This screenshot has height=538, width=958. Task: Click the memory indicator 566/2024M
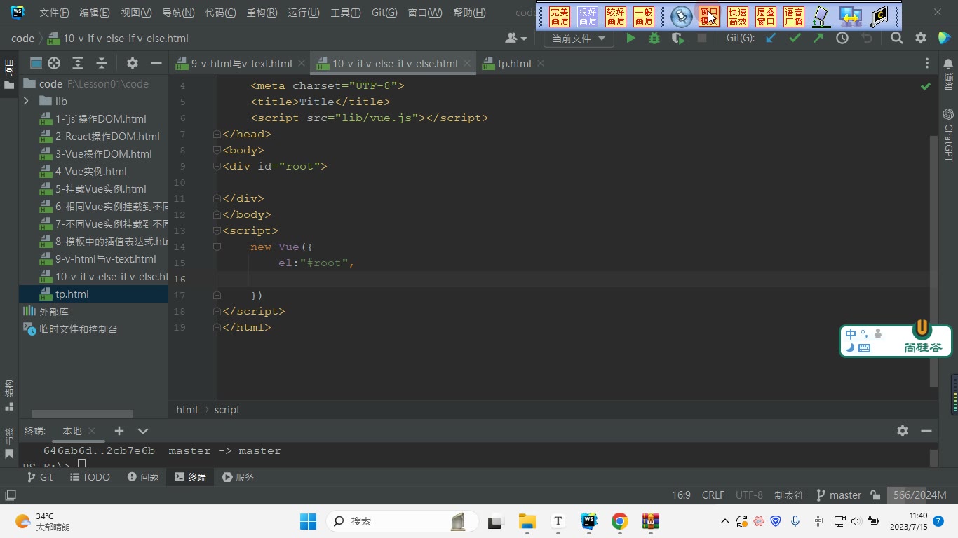(x=919, y=495)
